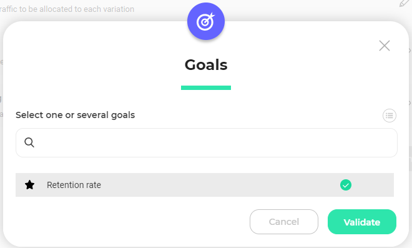Image resolution: width=412 pixels, height=248 pixels.
Task: Validate the selected goals
Action: tap(362, 222)
